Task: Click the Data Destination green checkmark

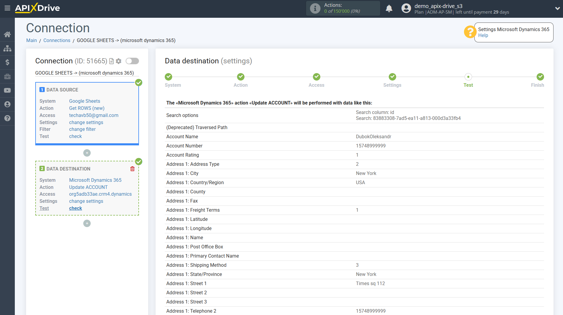Action: click(x=139, y=162)
